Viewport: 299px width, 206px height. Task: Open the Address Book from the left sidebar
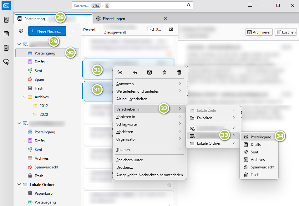[6, 20]
